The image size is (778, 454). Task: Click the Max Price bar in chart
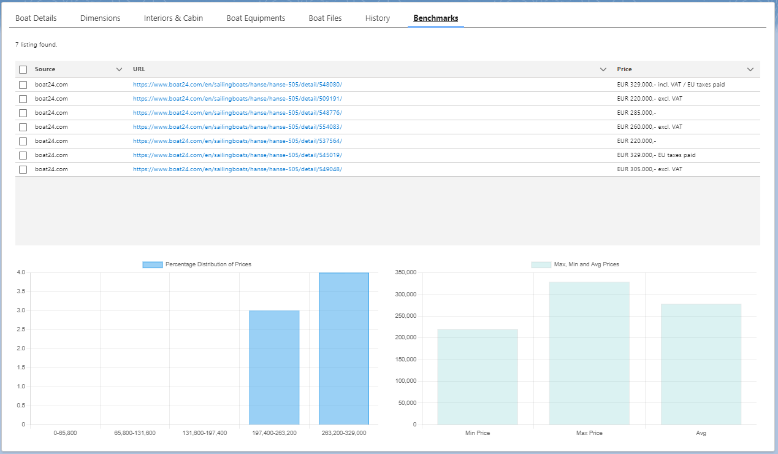589,353
